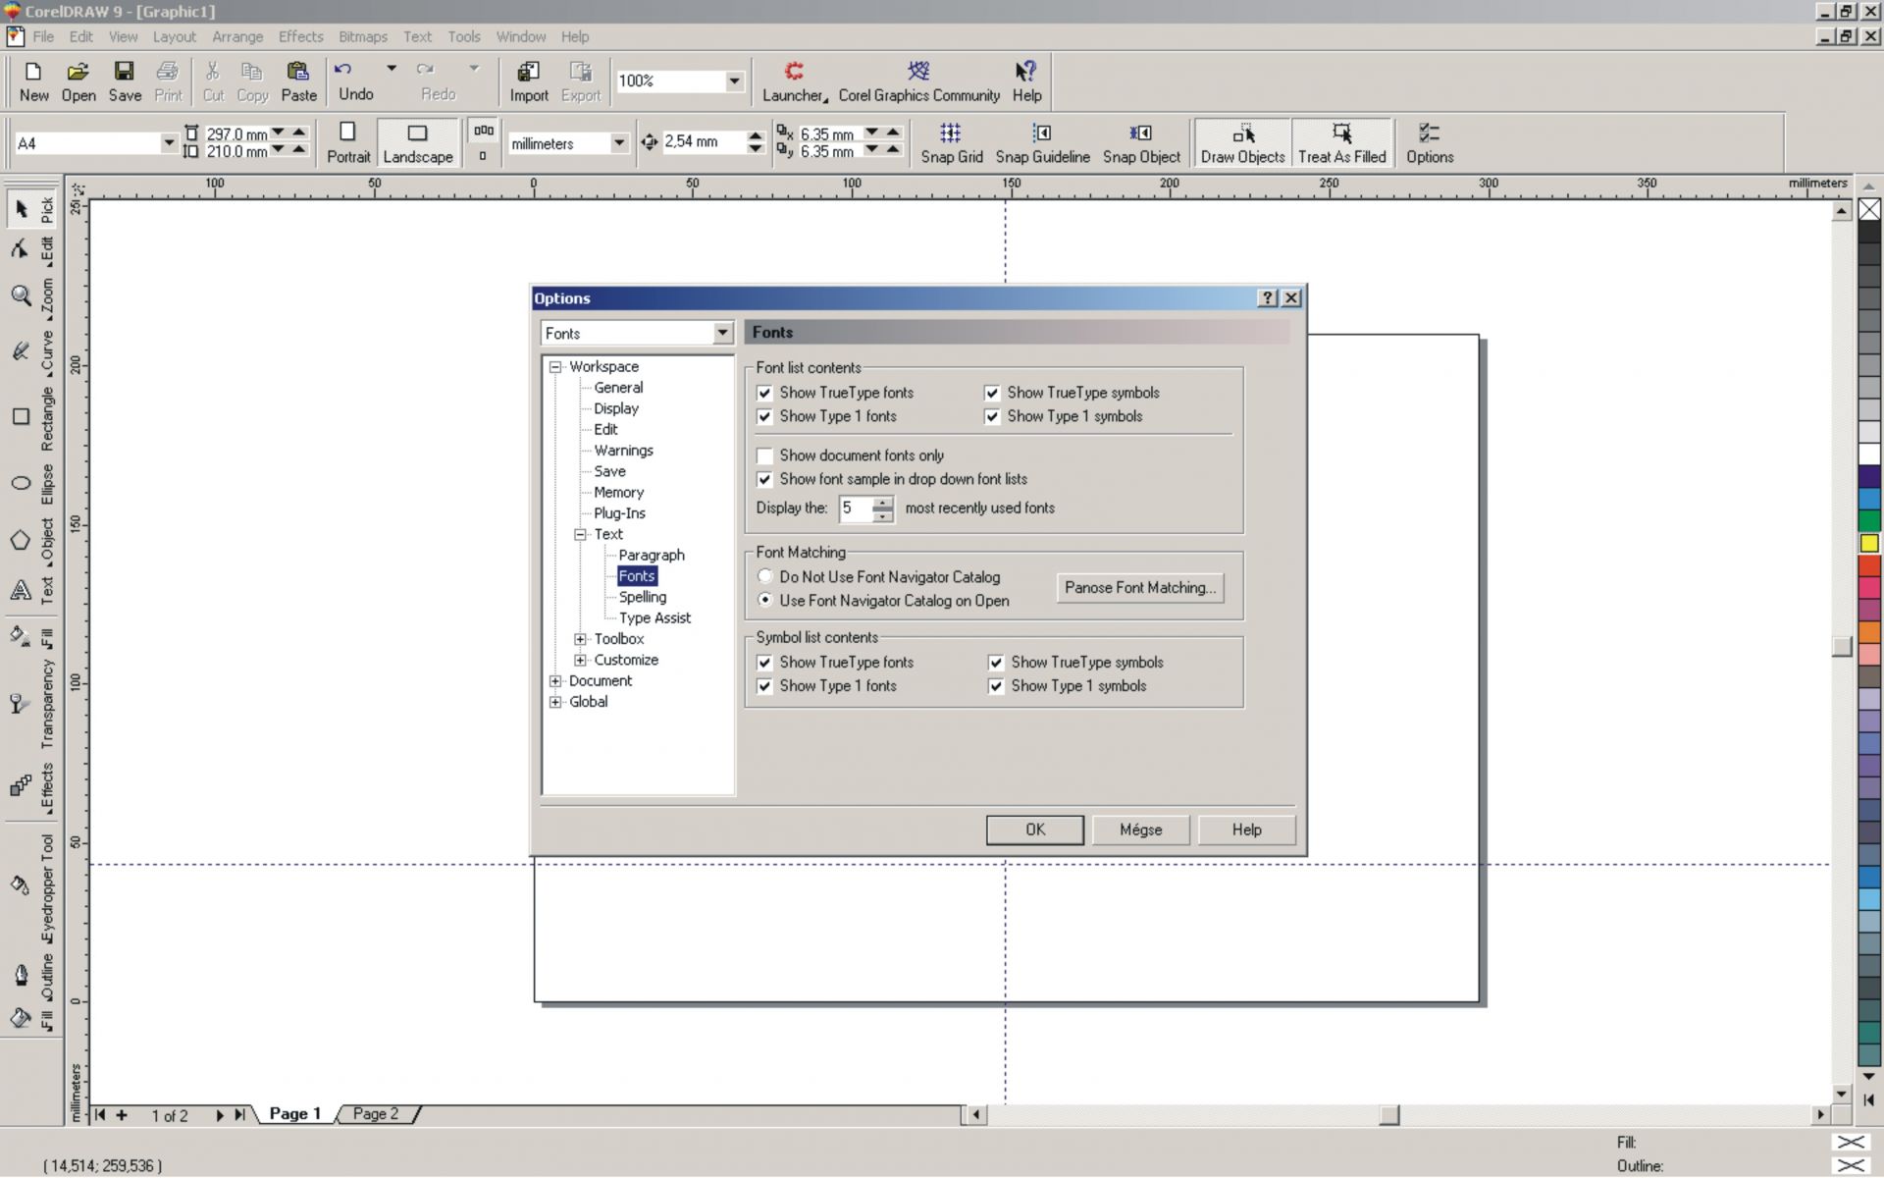Open the Bitmaps menu
The width and height of the screenshot is (1884, 1178).
coord(362,36)
